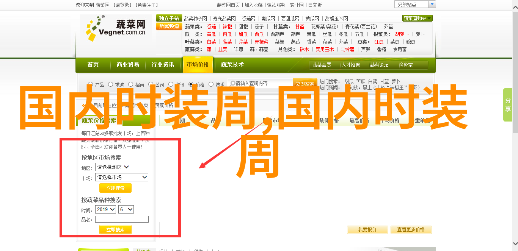
Task: Click the red 胡萝卜 link
Action: coord(402,34)
